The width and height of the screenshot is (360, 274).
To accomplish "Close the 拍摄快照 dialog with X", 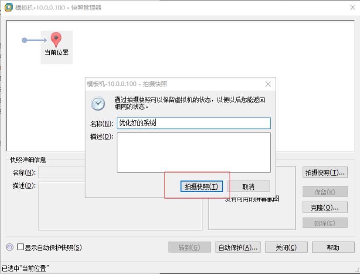I will [x=268, y=84].
